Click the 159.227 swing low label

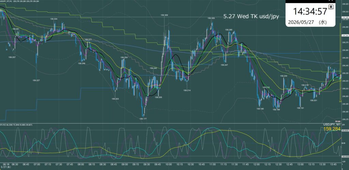[36, 80]
